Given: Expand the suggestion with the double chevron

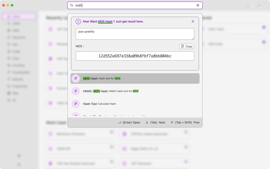Looking at the screenshot, I should [193, 21].
